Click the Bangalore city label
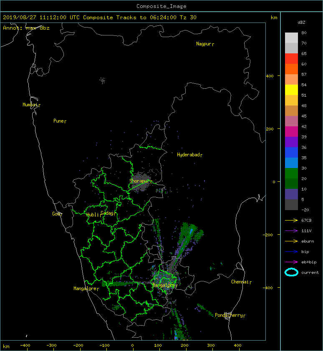This screenshot has height=351, width=323. [x=165, y=285]
